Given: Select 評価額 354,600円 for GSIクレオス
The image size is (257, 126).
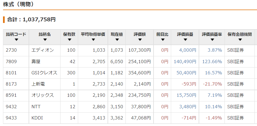Looking at the screenshot, I should tap(140, 73).
